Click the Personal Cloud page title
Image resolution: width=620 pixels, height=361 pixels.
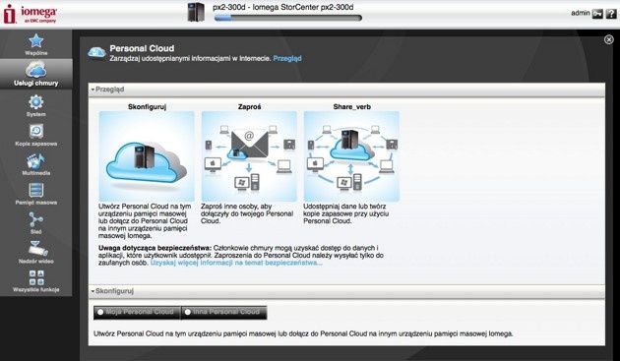pyautogui.click(x=142, y=48)
